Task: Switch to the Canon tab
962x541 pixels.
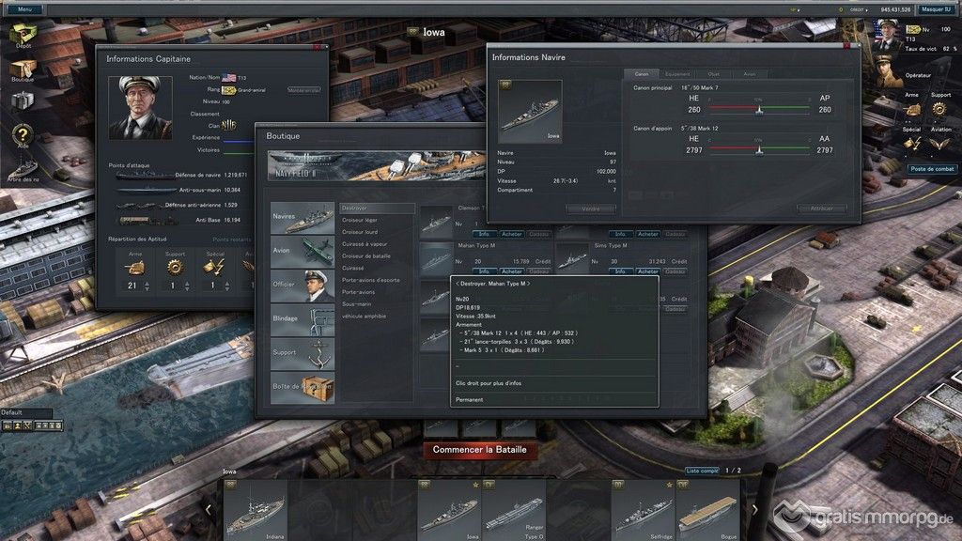Action: coord(642,74)
